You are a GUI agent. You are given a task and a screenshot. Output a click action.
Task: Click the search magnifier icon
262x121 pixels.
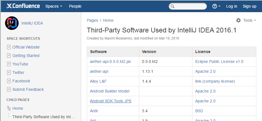[x=173, y=6]
